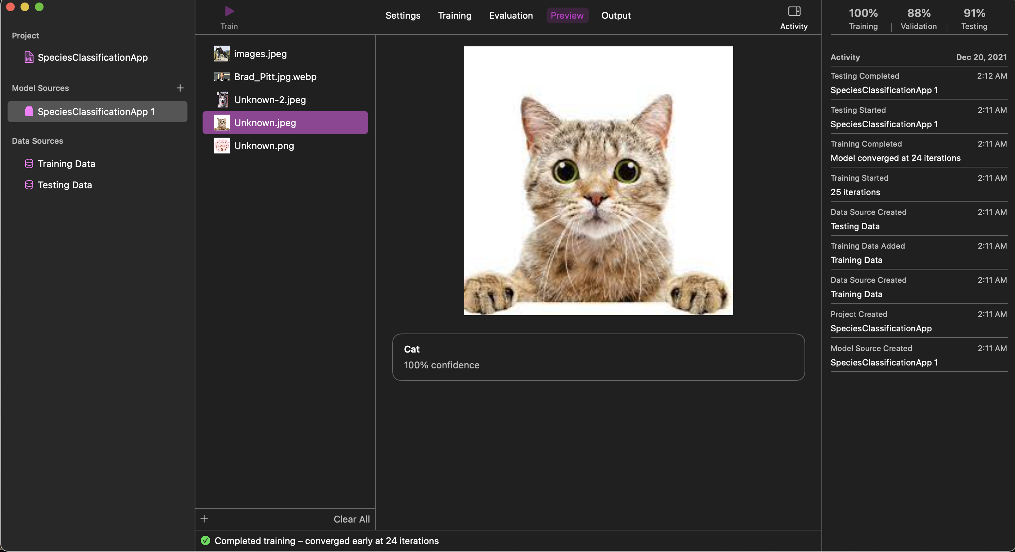The width and height of the screenshot is (1015, 552).
Task: Select images.jpeg from the preview list
Action: [260, 54]
